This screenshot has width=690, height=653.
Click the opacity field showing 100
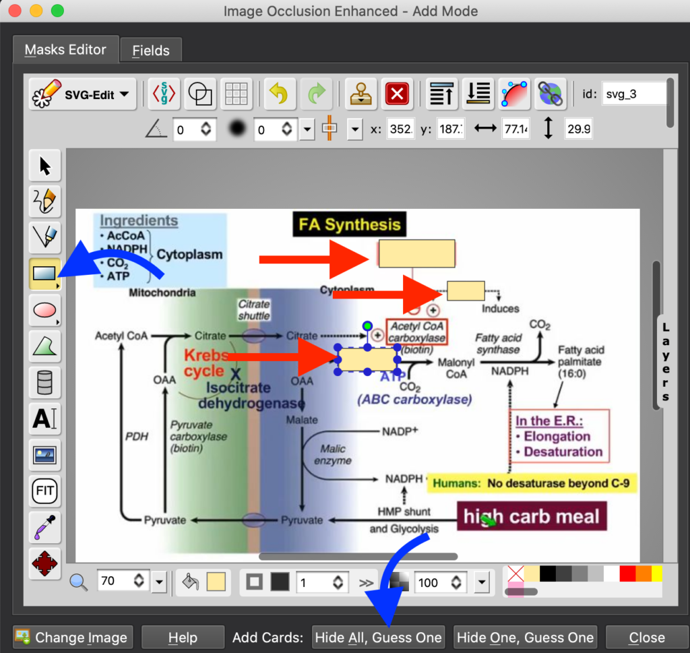point(432,583)
